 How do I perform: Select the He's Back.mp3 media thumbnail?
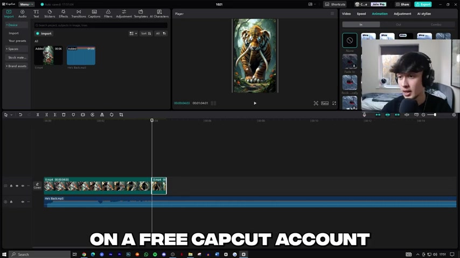pos(81,56)
